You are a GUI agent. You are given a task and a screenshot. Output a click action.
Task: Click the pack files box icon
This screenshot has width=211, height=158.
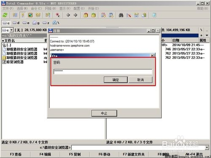point(86,15)
